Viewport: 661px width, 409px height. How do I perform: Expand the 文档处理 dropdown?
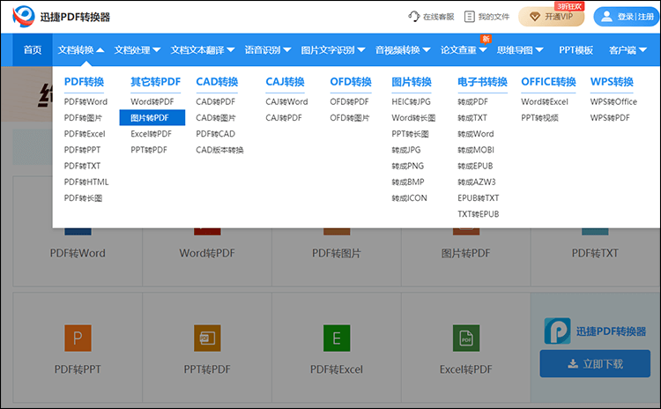click(137, 50)
